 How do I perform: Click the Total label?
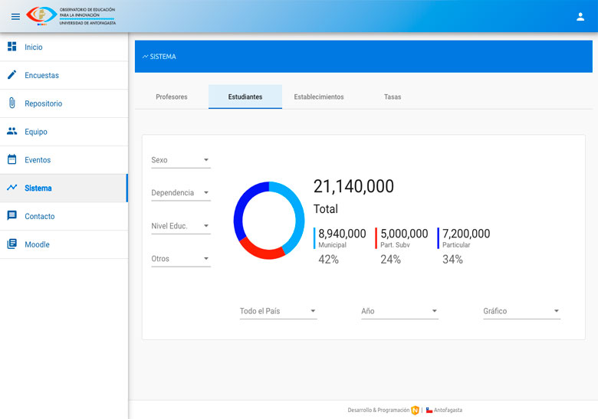pos(326,209)
